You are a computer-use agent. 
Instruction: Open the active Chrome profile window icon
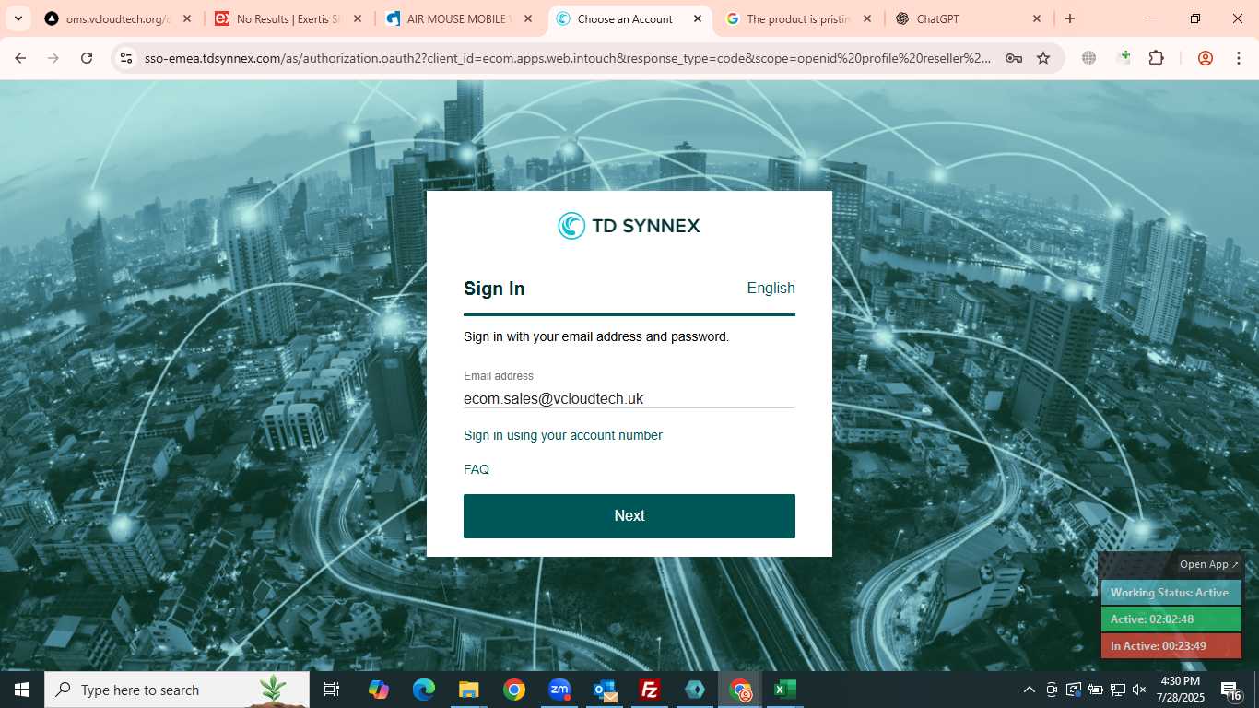tap(740, 690)
